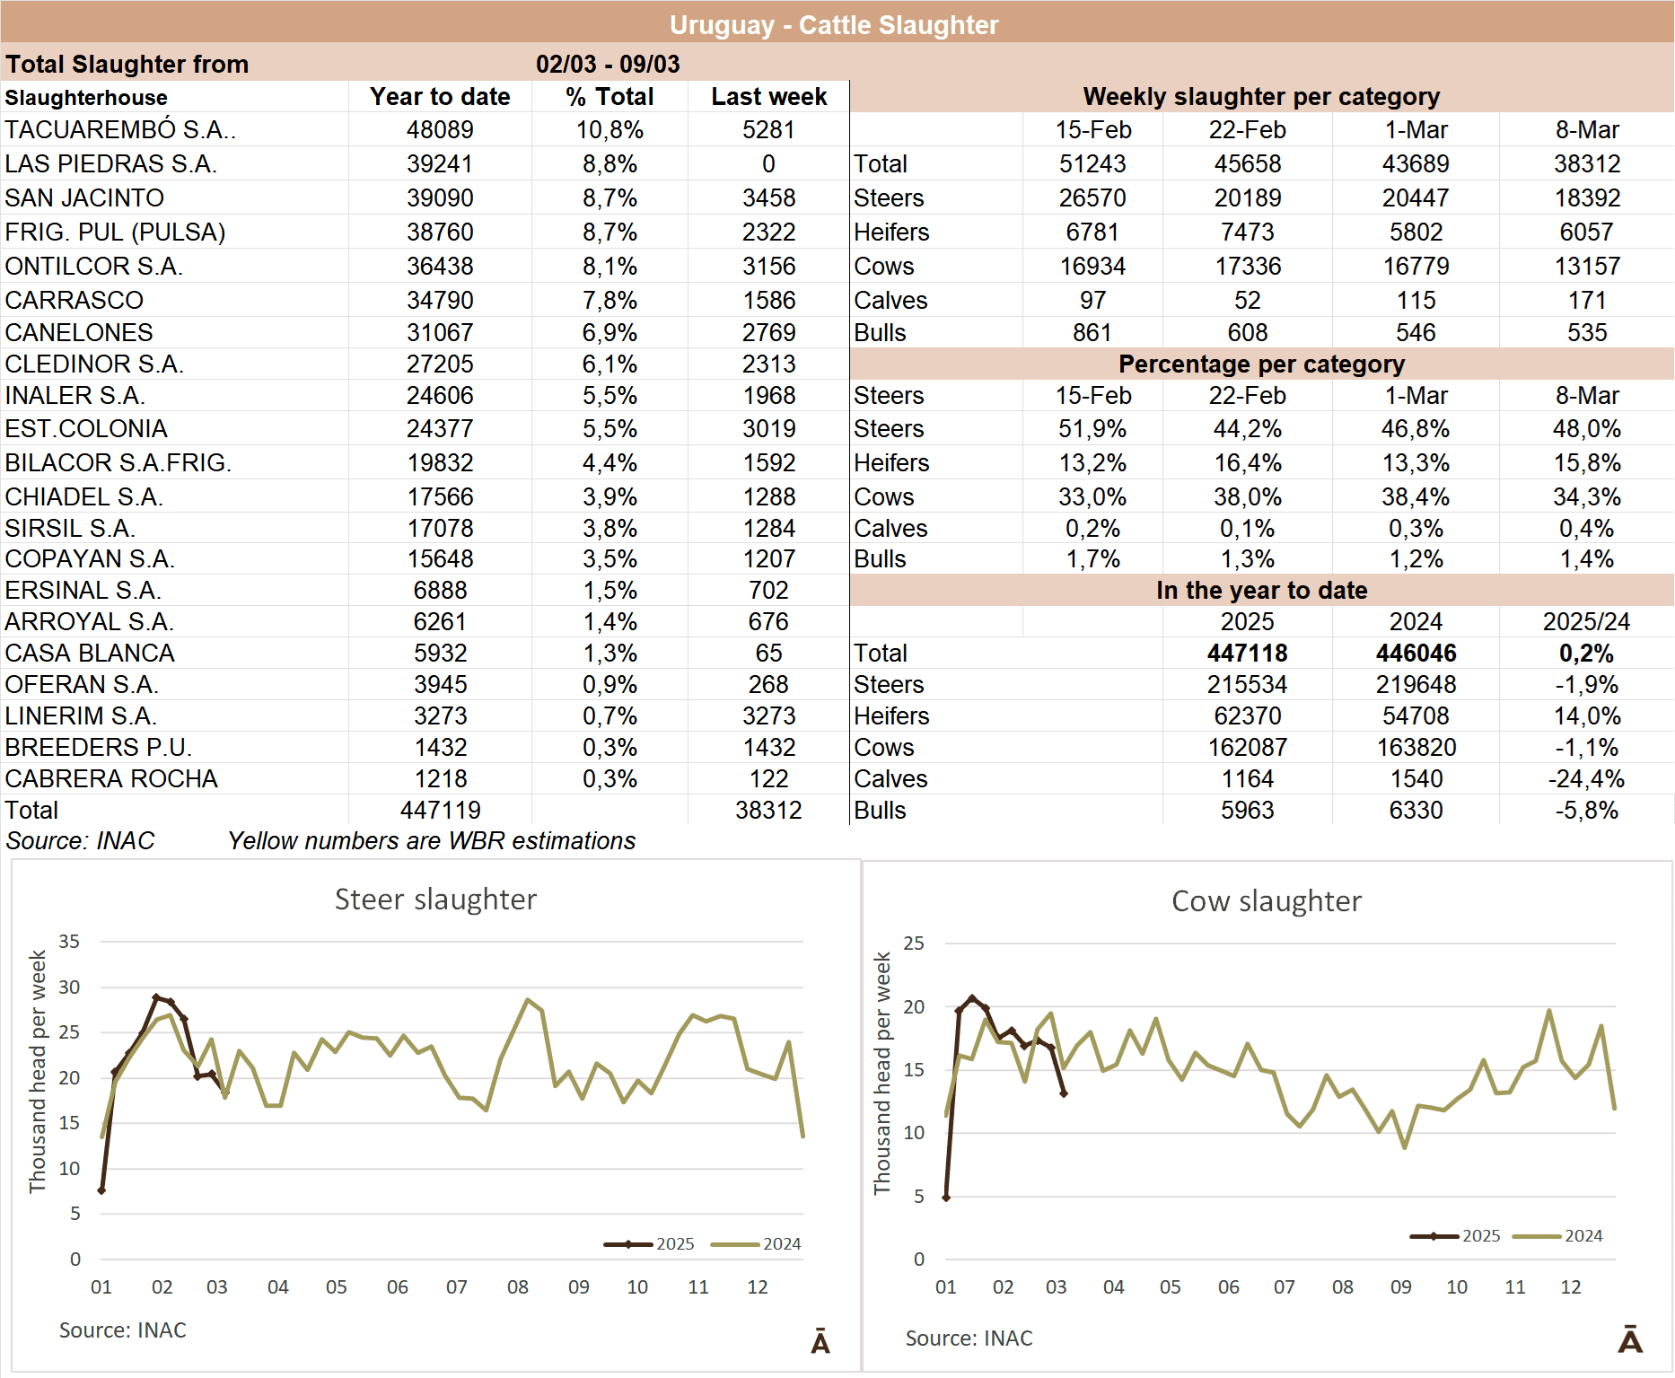Click the 2025 legend marker in Steer slaughter chart

(x=628, y=1244)
